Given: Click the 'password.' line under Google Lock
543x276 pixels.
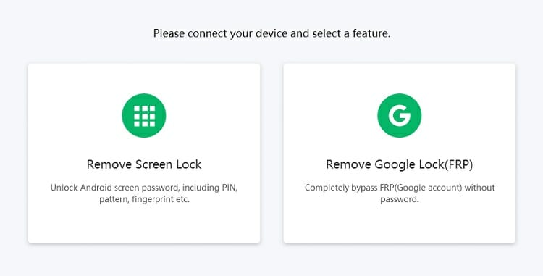Looking at the screenshot, I should pos(400,200).
